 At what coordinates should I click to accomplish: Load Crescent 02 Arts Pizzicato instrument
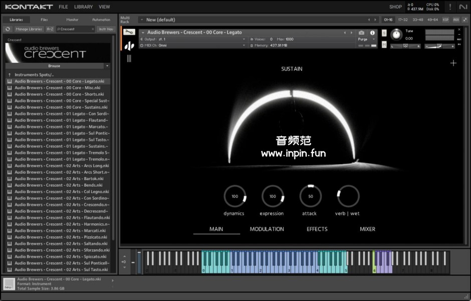[61, 237]
